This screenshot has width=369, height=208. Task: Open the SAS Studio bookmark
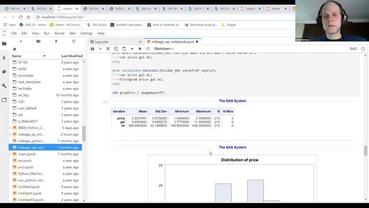coord(96,25)
